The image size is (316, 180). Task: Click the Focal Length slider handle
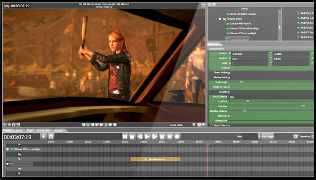point(241,82)
